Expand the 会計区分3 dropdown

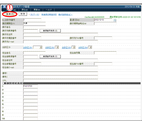pyautogui.click(x=74, y=47)
